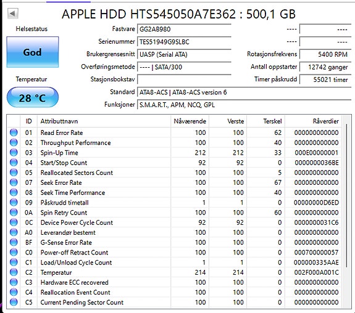Select the Spin Retry Count attribute name
Screen dimensions: 355x313
(64, 213)
